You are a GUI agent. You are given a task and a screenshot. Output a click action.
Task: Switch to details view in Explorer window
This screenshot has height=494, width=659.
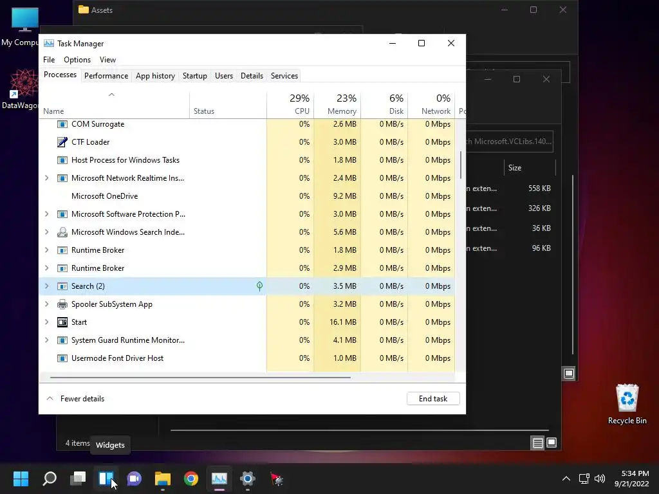[x=537, y=443]
